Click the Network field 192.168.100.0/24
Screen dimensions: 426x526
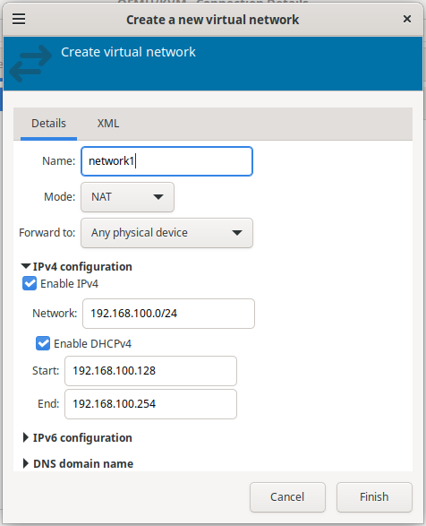coord(168,314)
